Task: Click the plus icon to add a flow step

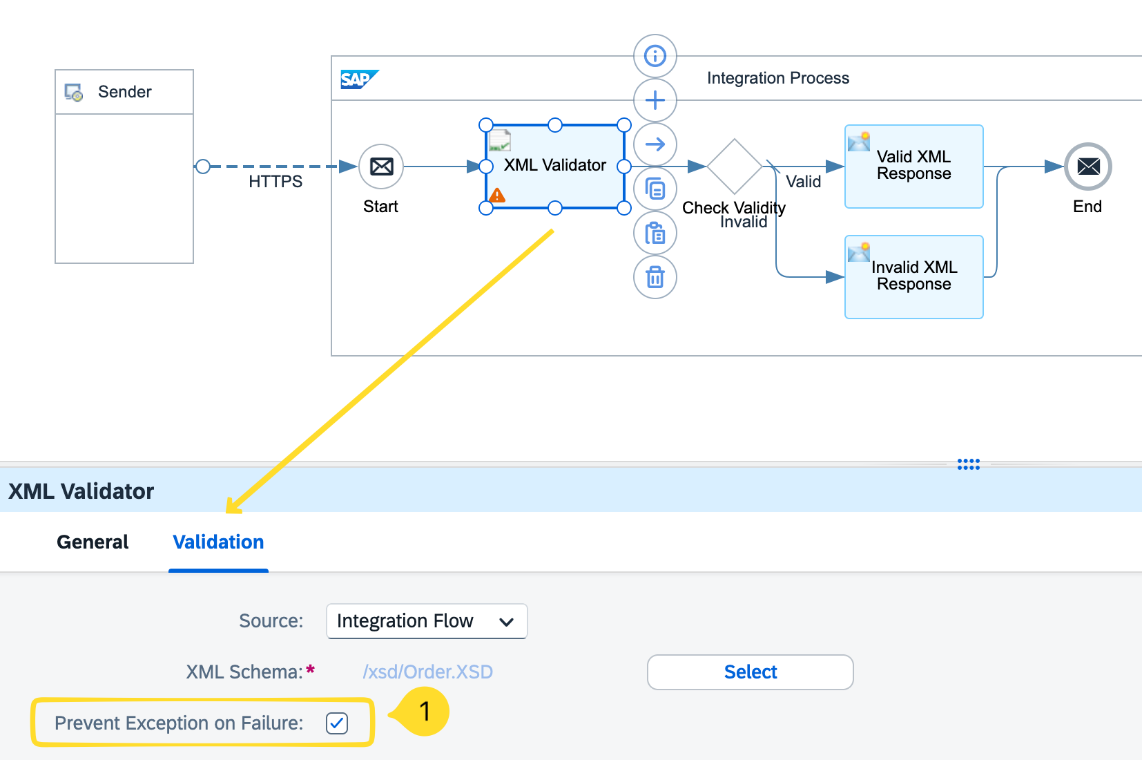Action: click(655, 100)
